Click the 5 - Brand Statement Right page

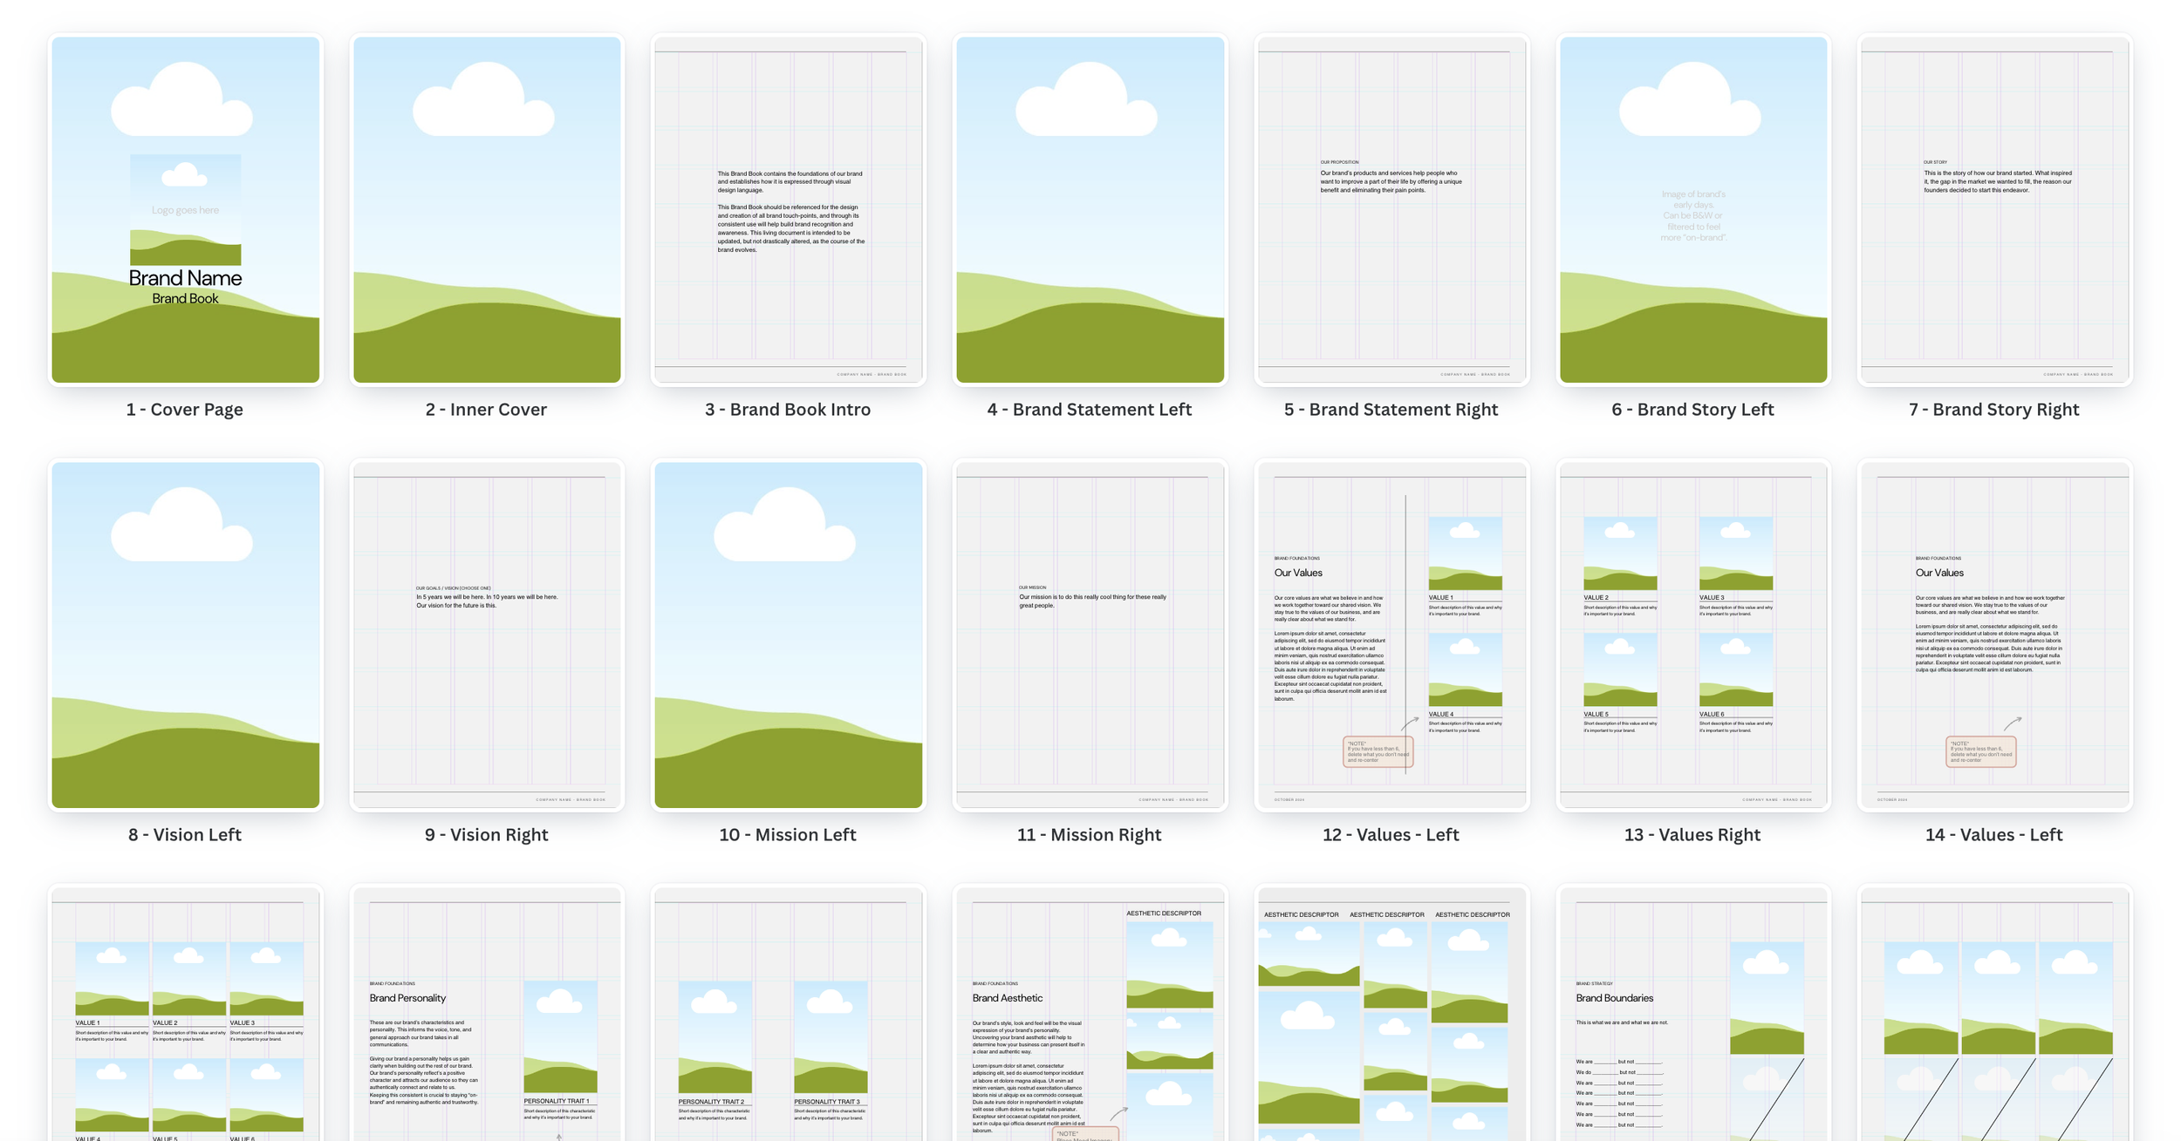point(1391,209)
